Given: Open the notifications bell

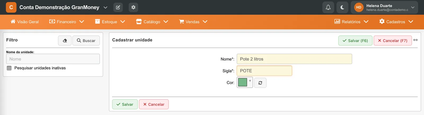Looking at the screenshot, I should tap(328, 7).
